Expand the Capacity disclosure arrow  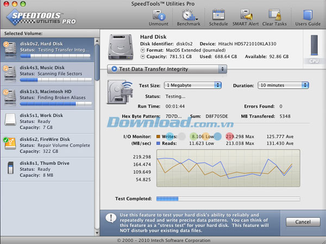142,57
